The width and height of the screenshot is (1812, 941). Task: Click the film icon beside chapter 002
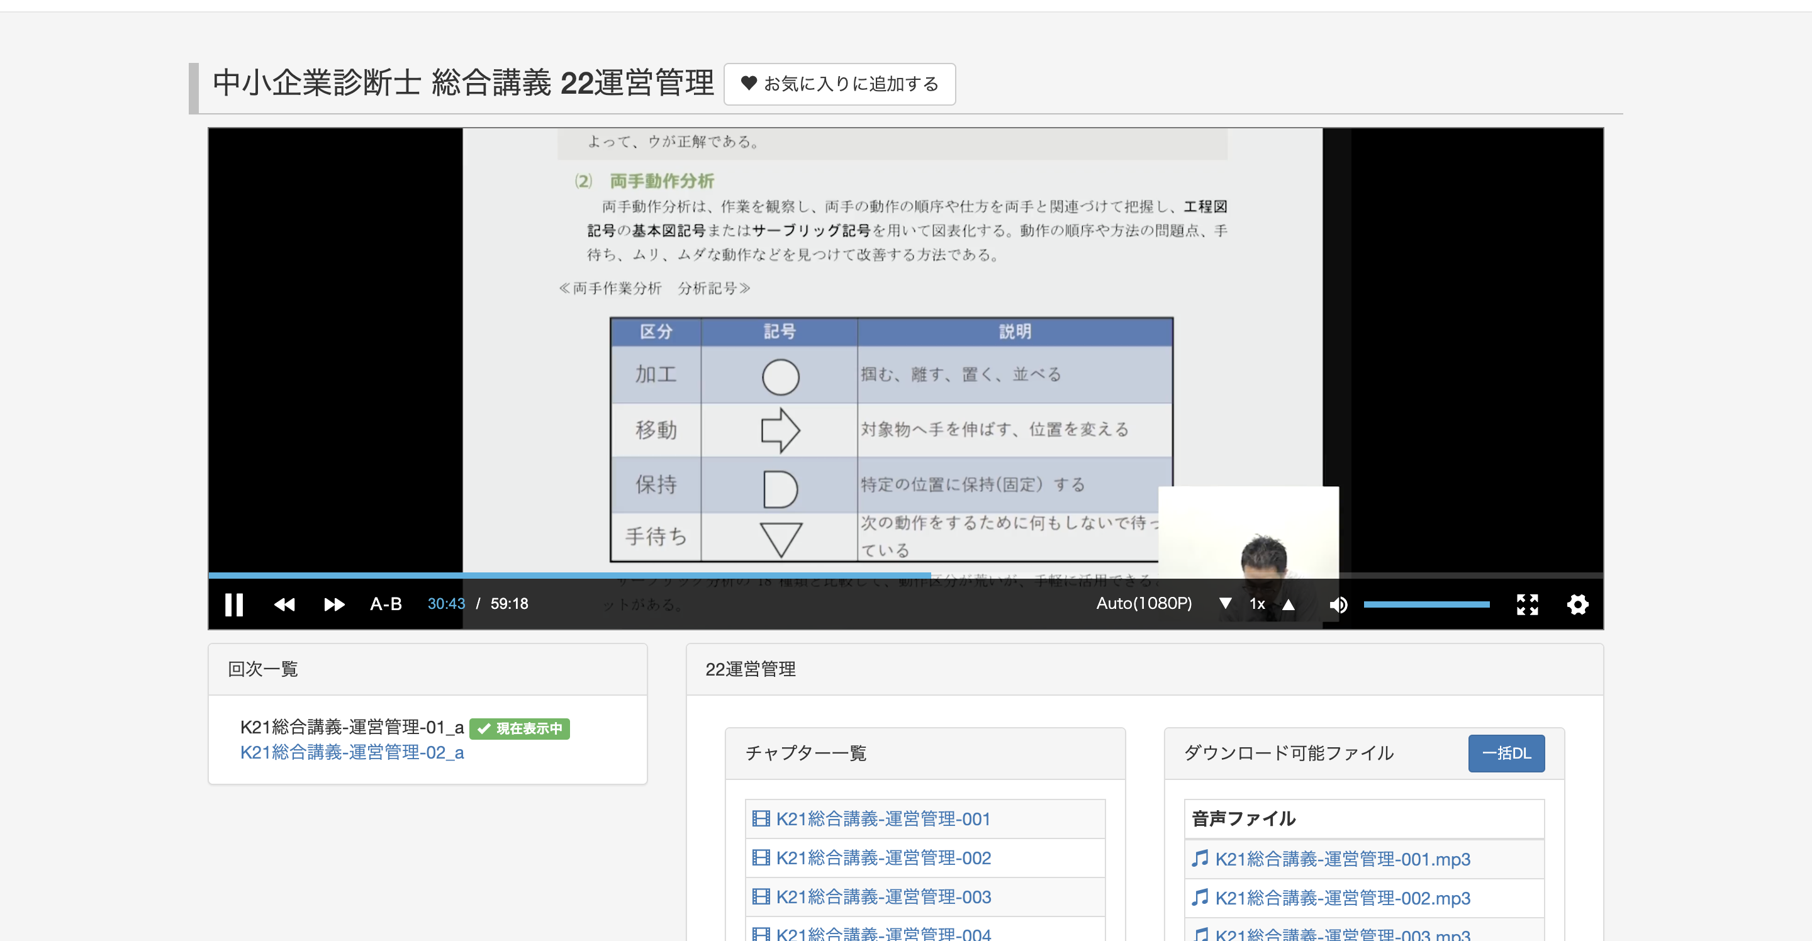click(761, 857)
